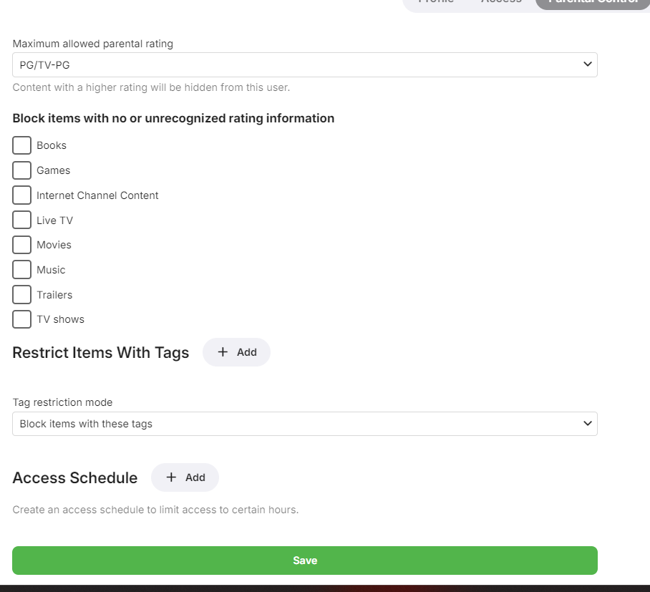Open the Maximum allowed parental rating dropdown
650x592 pixels.
304,64
